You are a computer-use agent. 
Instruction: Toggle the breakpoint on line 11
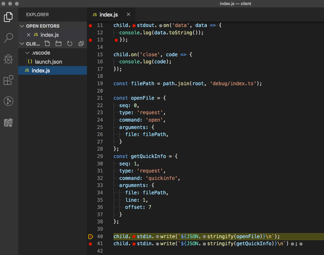[x=90, y=25]
